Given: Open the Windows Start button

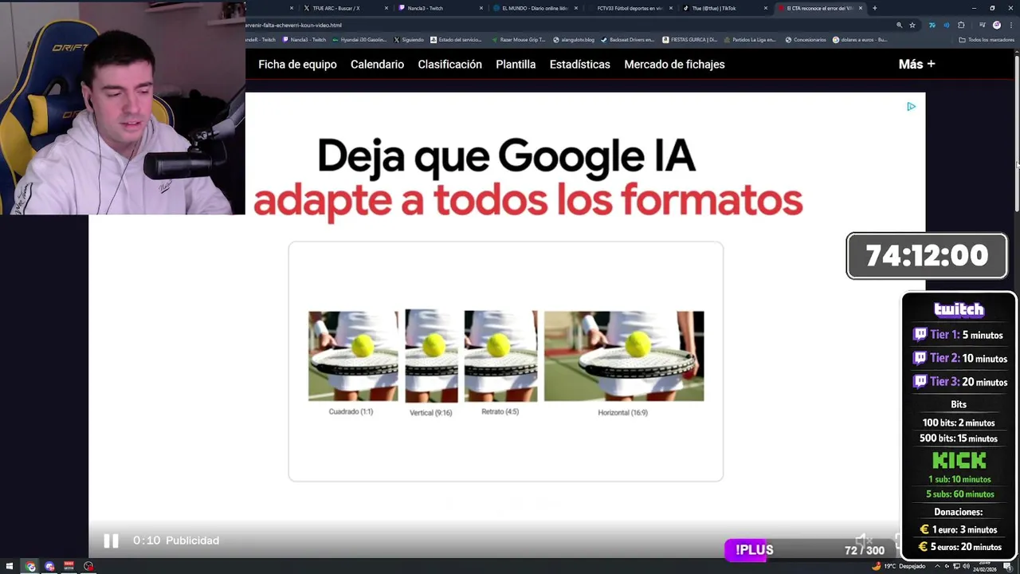Looking at the screenshot, I should coord(10,566).
